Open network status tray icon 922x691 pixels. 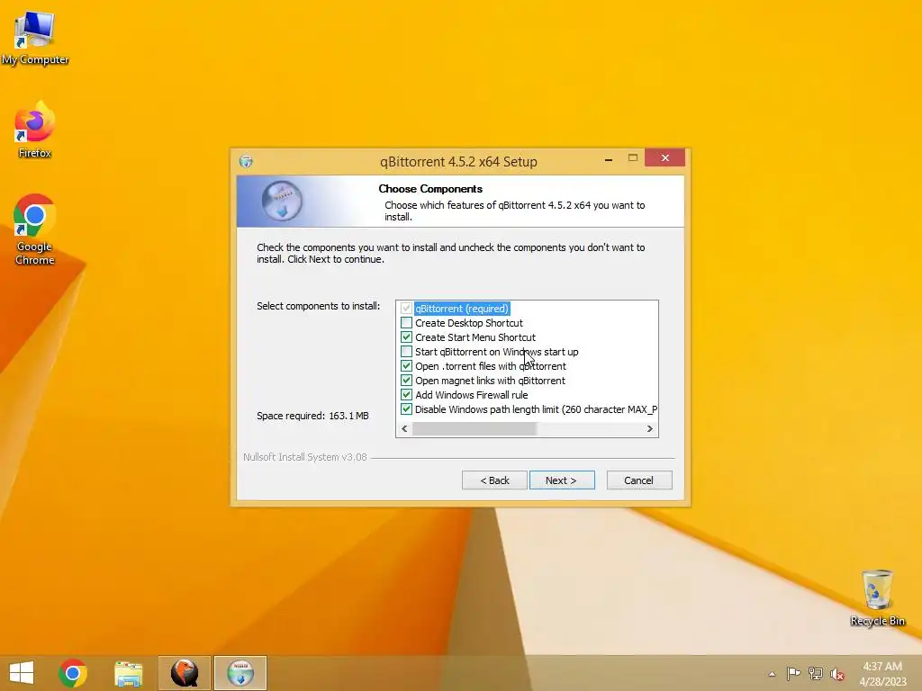tap(816, 673)
